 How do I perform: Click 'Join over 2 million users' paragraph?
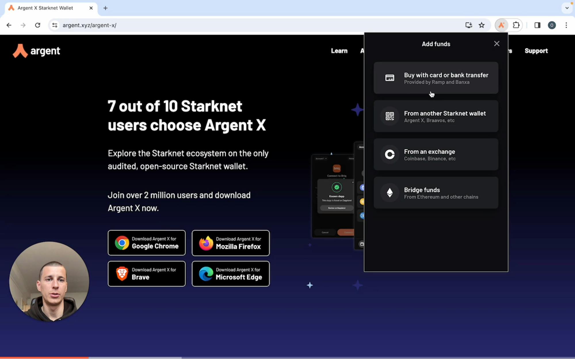[x=179, y=202]
